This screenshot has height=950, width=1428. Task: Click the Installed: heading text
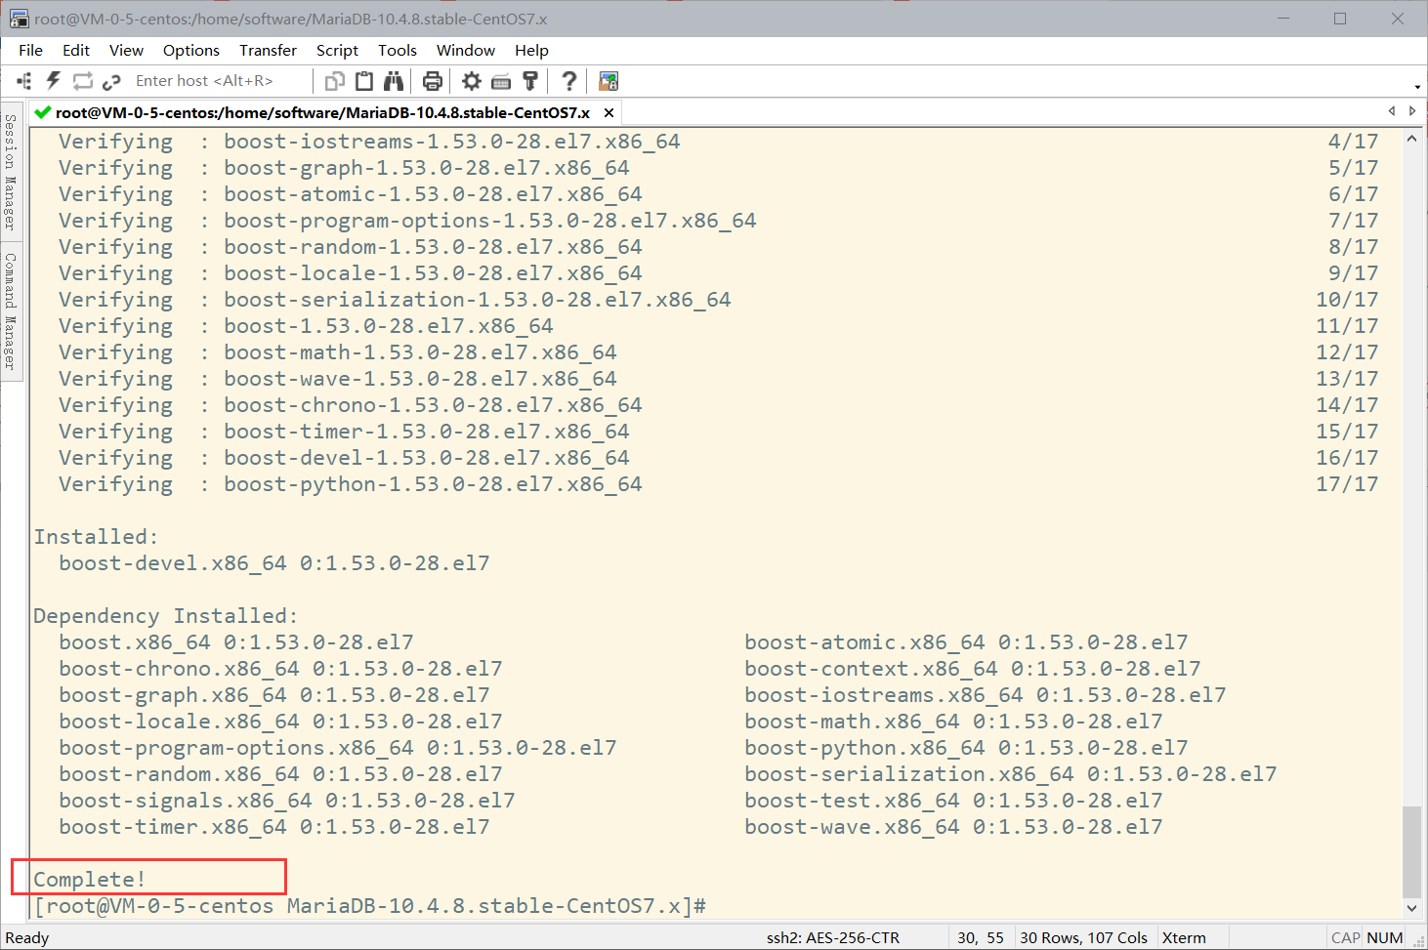click(96, 537)
